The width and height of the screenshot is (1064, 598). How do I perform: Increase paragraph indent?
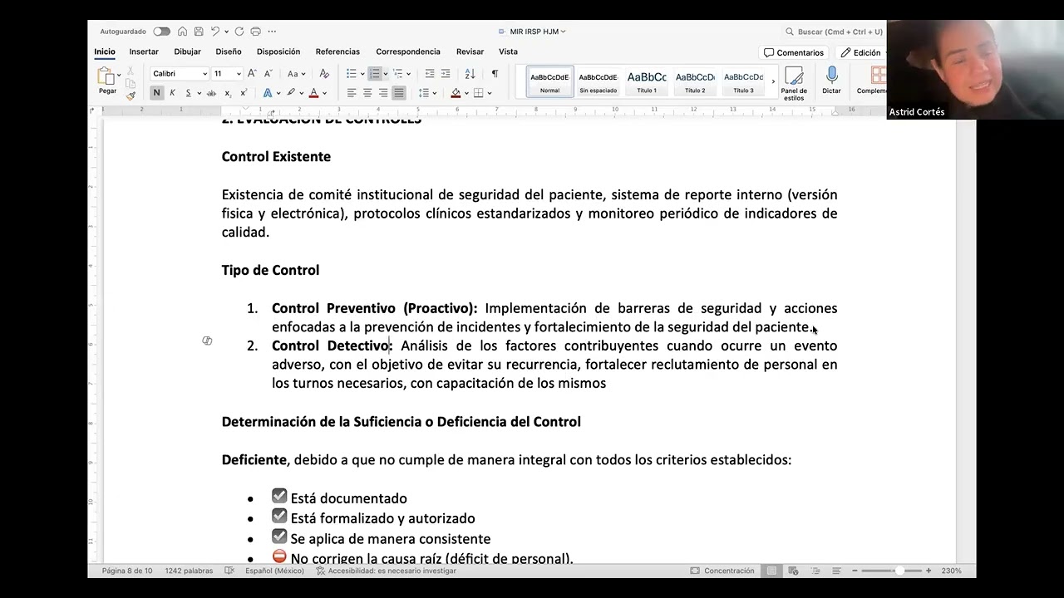(x=446, y=74)
